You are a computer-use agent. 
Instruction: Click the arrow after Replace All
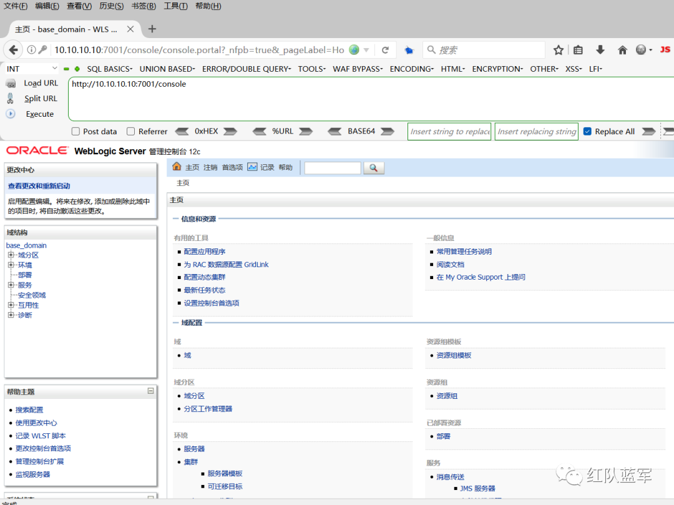point(648,131)
